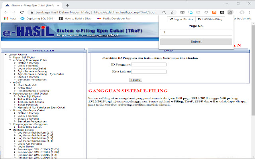Open the Chrome three-dot menu
The width and height of the screenshot is (255, 159).
coord(250,12)
